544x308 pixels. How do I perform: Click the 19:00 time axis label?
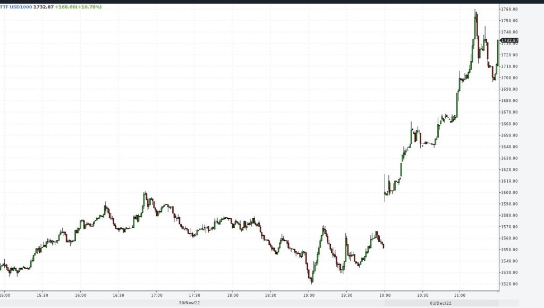pyautogui.click(x=309, y=296)
